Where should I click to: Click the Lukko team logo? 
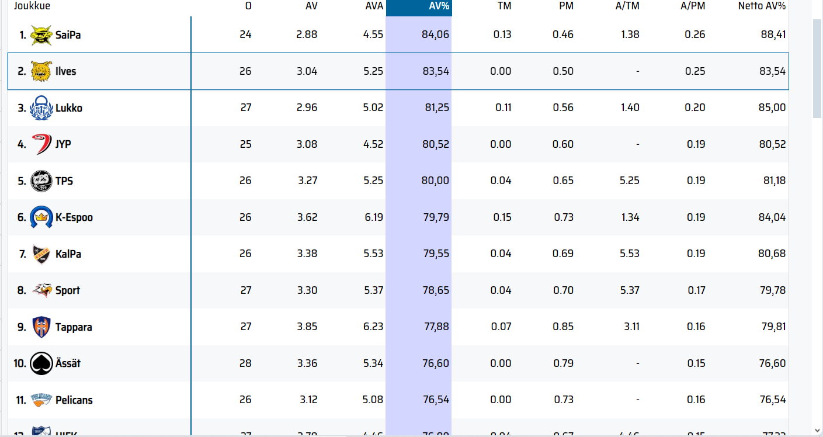[41, 108]
